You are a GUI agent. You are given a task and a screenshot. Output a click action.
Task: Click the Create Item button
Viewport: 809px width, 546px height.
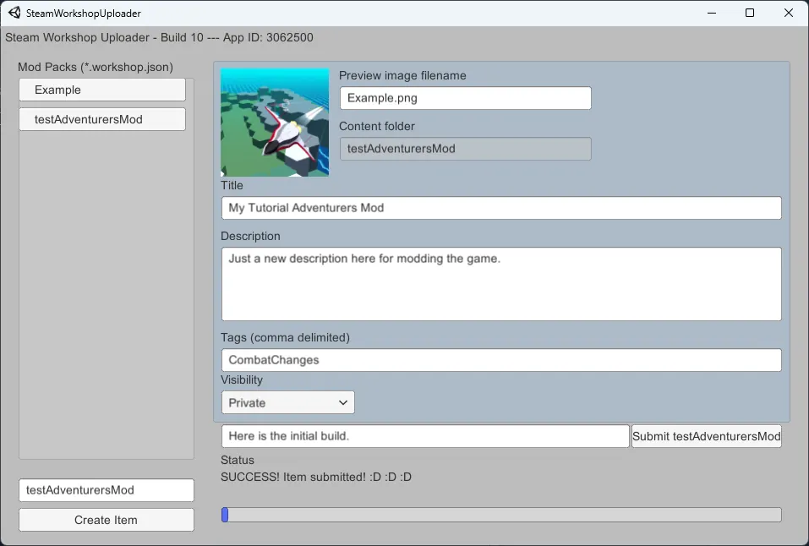coord(107,520)
